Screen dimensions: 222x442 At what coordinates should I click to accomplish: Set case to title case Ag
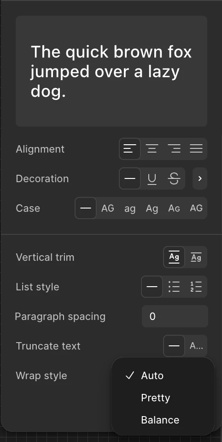click(x=152, y=208)
